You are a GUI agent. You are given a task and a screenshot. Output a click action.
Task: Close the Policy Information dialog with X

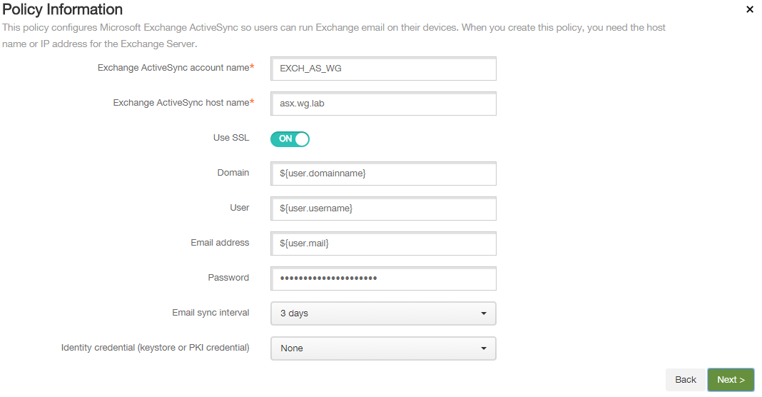[x=749, y=9]
